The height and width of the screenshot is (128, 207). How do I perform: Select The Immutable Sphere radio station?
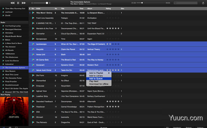[14, 67]
